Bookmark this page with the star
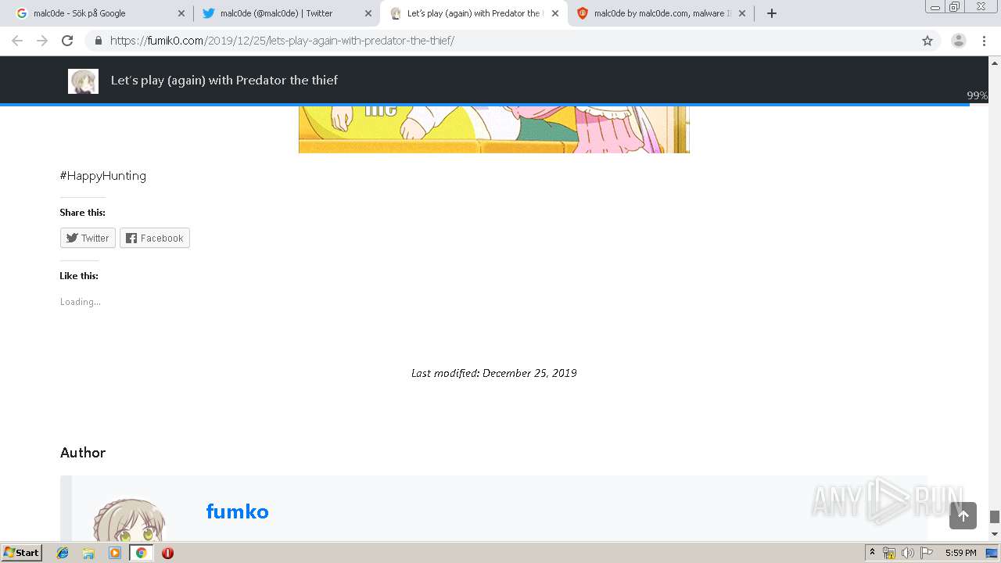The height and width of the screenshot is (563, 1001). pyautogui.click(x=927, y=41)
